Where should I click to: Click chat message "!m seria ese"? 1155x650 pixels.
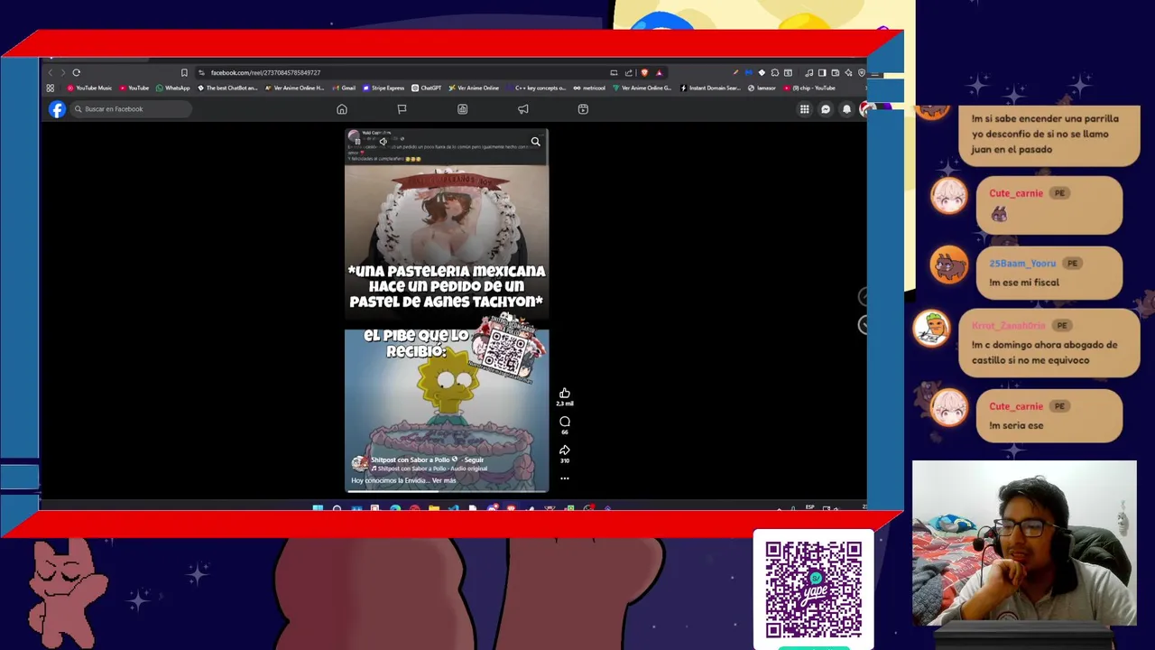click(1016, 425)
